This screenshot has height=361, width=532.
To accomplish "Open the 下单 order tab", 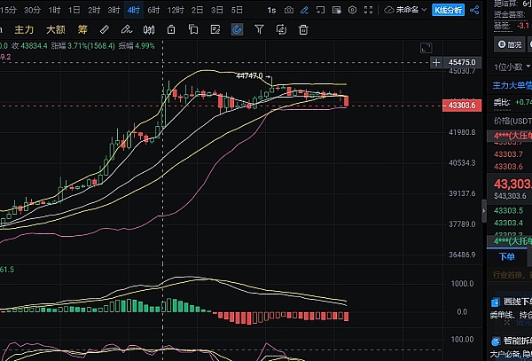I will point(507,256).
